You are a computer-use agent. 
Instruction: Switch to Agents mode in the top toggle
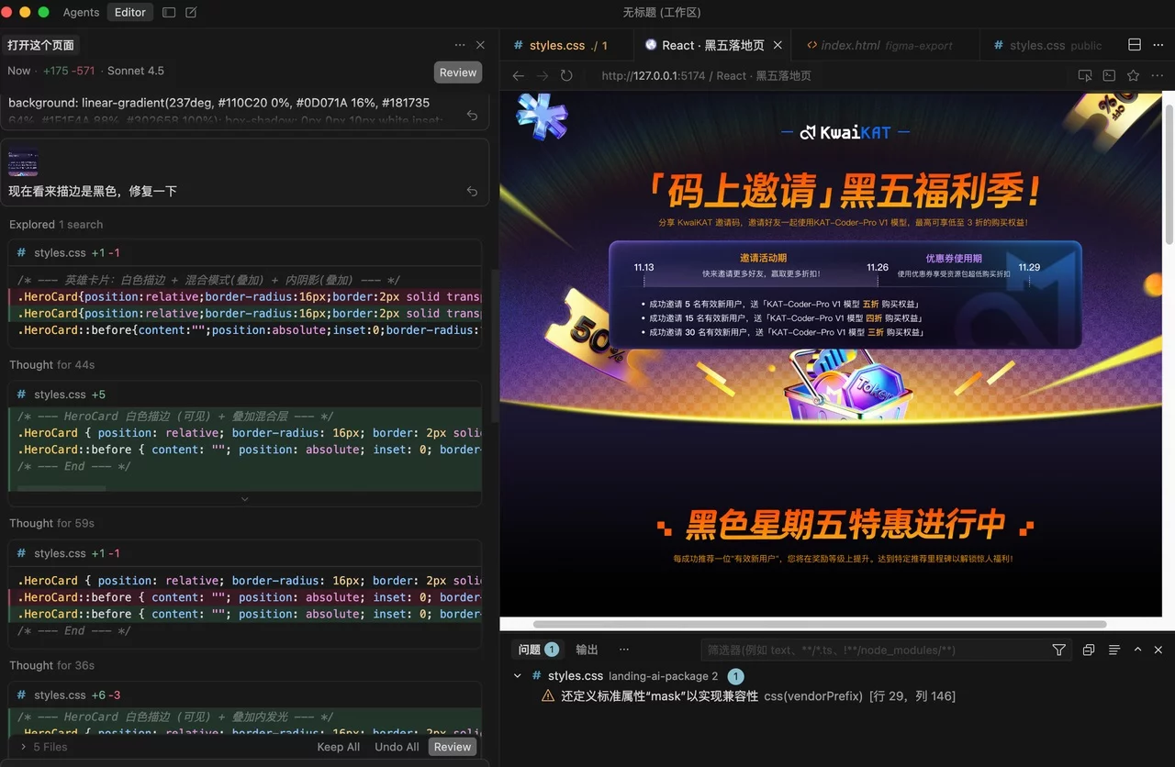(81, 12)
